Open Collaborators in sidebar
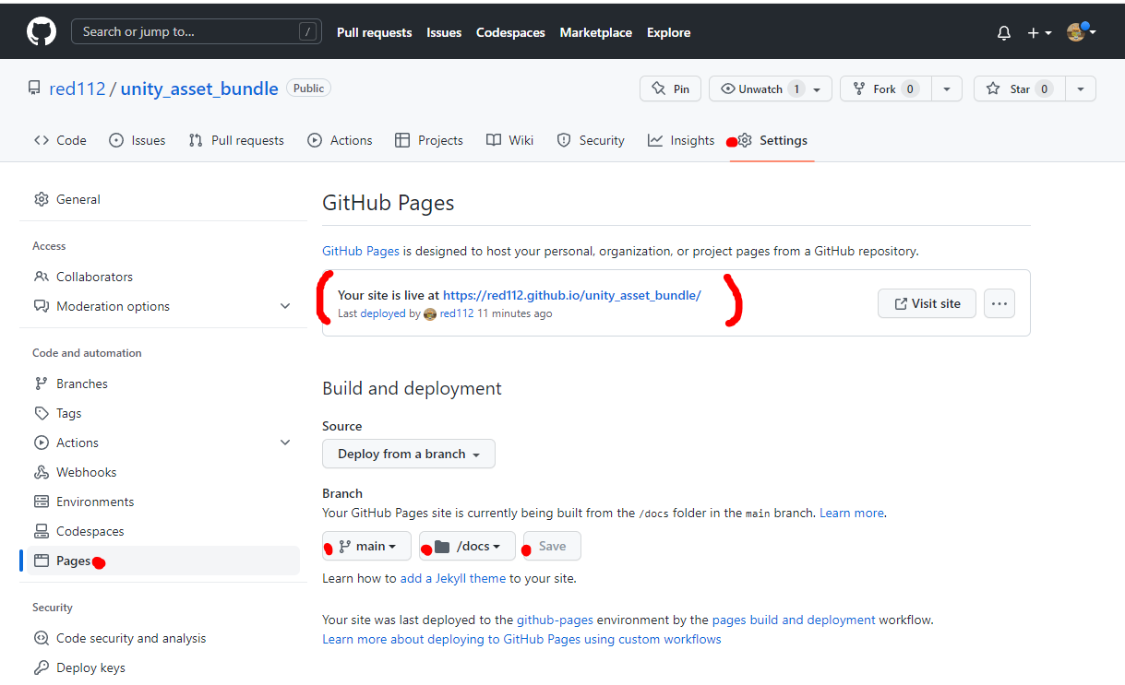This screenshot has height=685, width=1125. tap(163, 277)
